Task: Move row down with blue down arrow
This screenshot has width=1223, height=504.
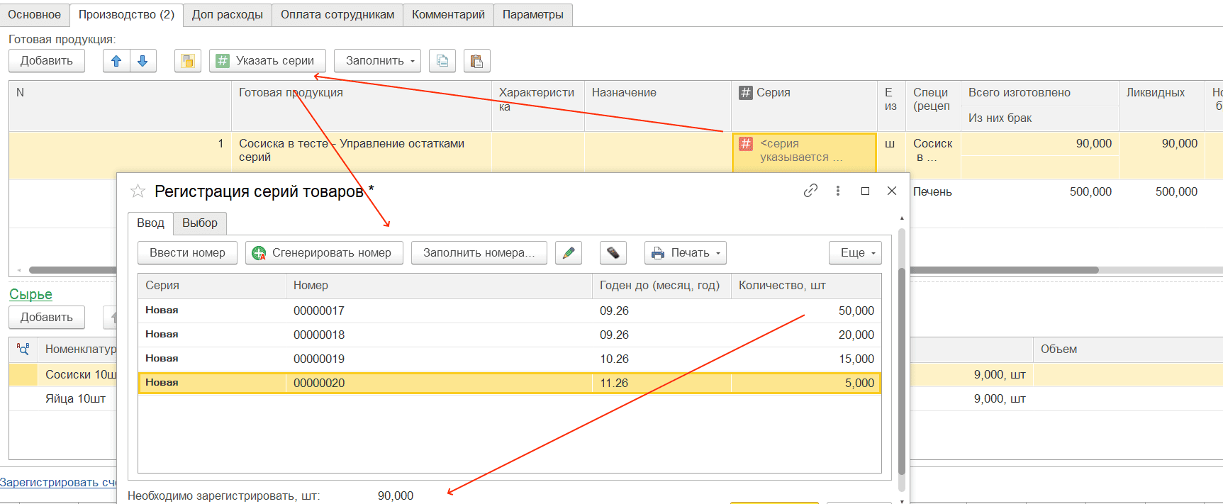Action: click(143, 61)
